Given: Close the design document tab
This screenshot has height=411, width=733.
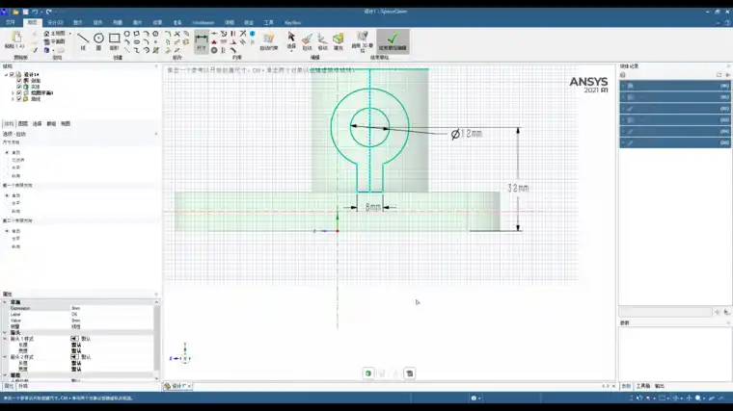Looking at the screenshot, I should 189,386.
